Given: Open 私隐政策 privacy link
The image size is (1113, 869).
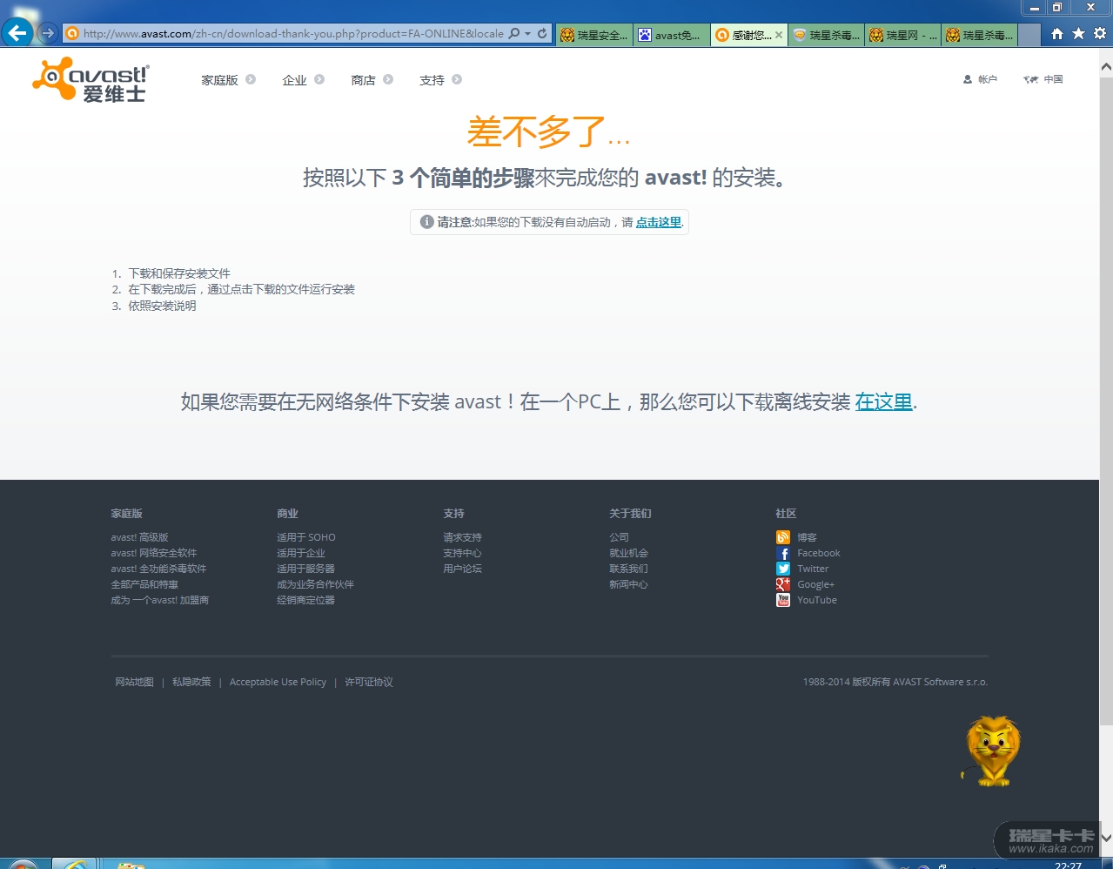Looking at the screenshot, I should [x=191, y=682].
